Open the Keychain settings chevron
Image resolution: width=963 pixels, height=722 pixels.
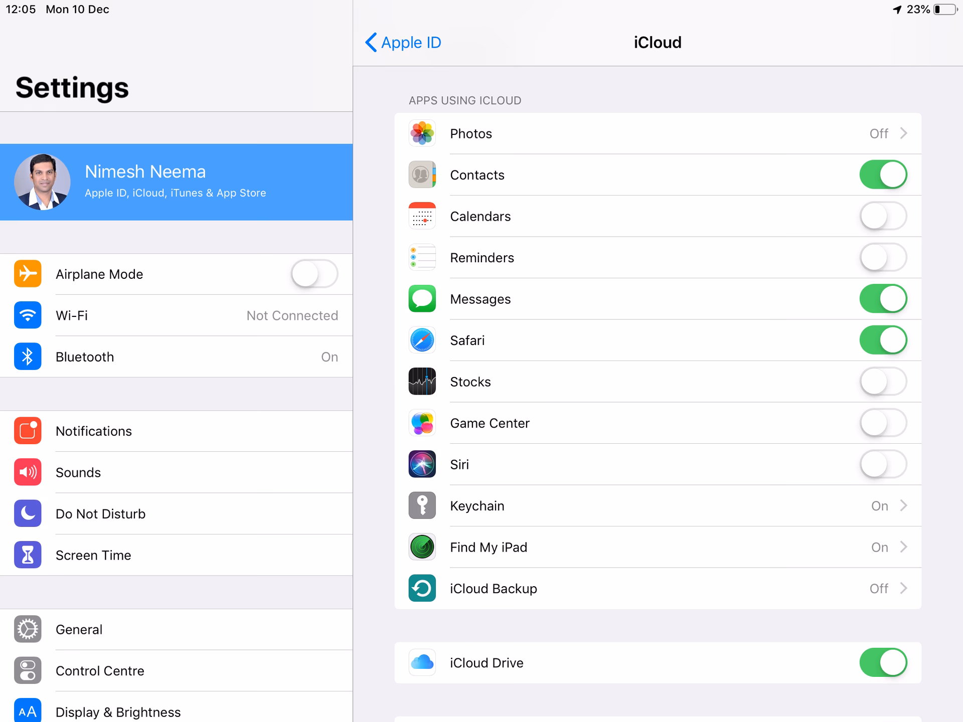[x=904, y=505]
